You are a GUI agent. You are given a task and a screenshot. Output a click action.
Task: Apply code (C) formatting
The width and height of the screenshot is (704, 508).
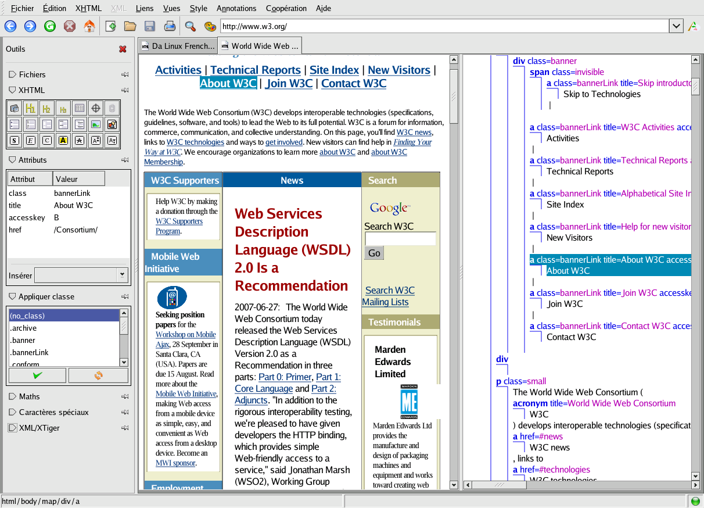(47, 141)
